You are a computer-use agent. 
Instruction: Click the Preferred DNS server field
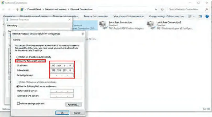tap(62, 91)
